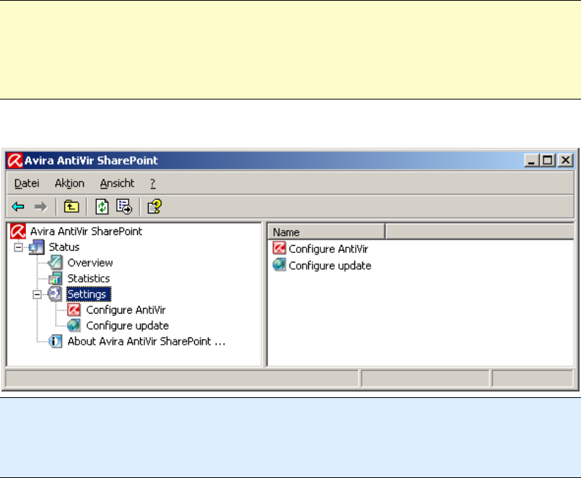The height and width of the screenshot is (478, 581).
Task: Maximize the Avira AntiVir SharePoint window
Action: point(548,160)
